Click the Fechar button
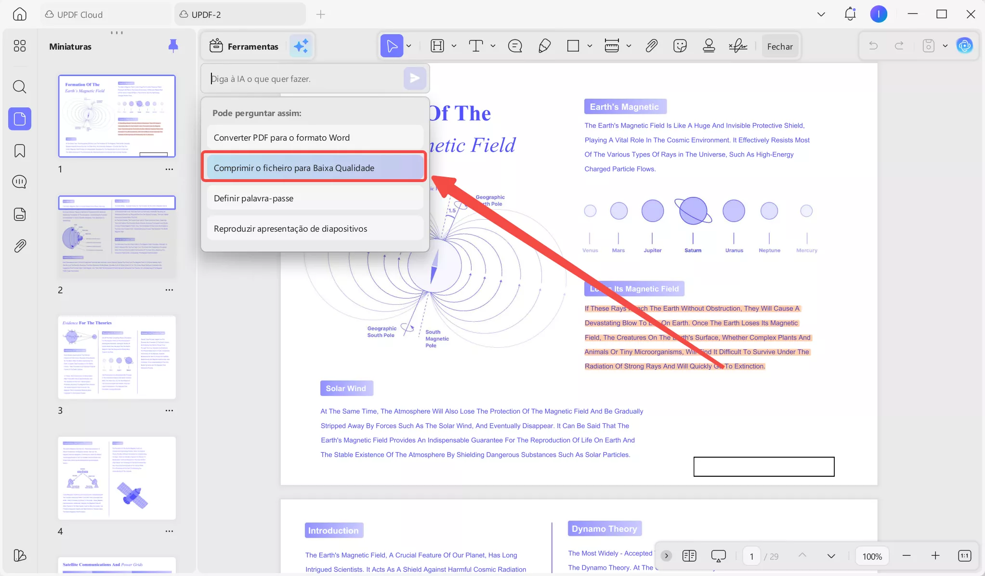The width and height of the screenshot is (985, 576). [780, 46]
